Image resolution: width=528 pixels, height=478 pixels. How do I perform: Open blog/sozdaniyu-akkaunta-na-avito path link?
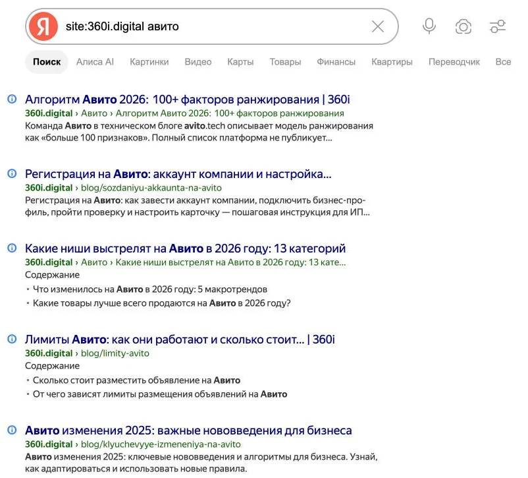tap(151, 188)
